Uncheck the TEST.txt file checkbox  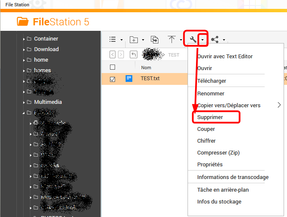pyautogui.click(x=113, y=79)
